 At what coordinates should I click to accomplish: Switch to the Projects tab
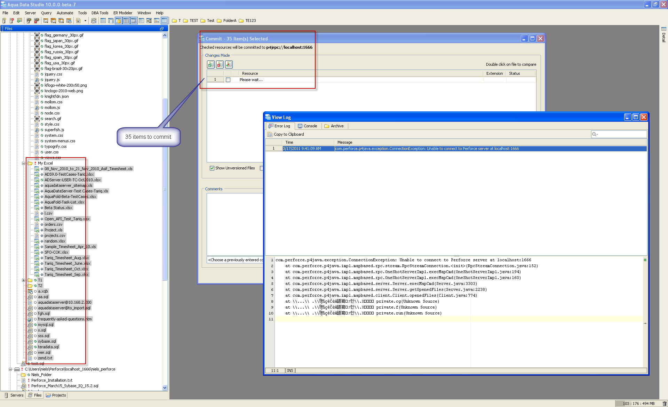tap(56, 395)
